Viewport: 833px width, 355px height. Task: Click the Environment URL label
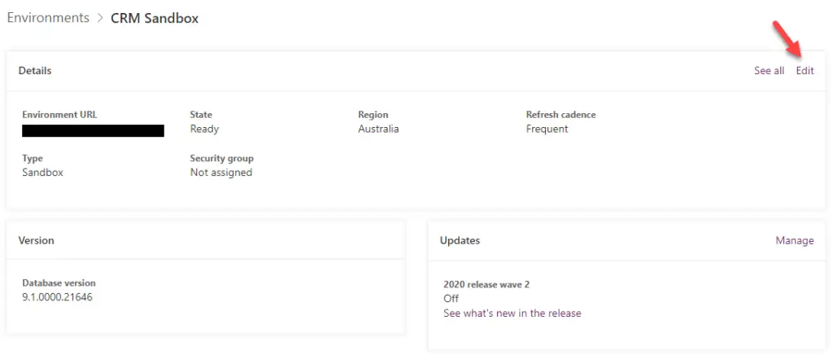tap(60, 115)
